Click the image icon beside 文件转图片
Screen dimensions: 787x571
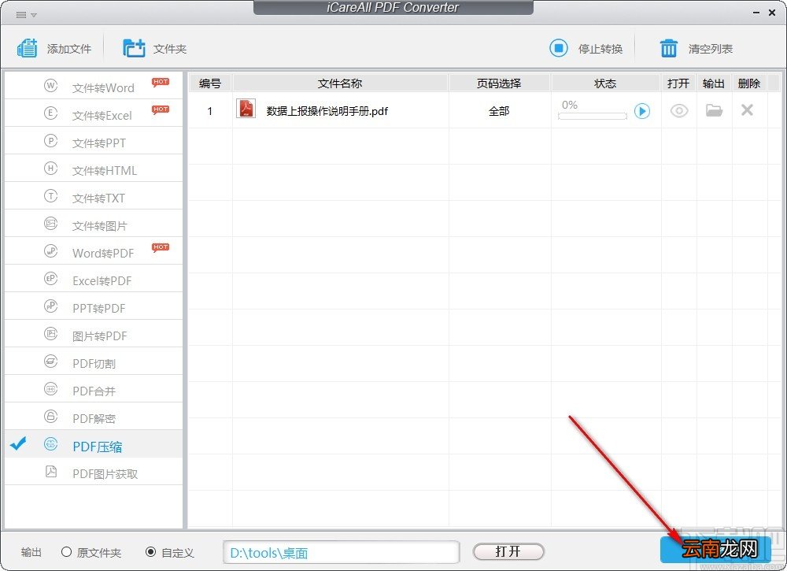coord(50,224)
